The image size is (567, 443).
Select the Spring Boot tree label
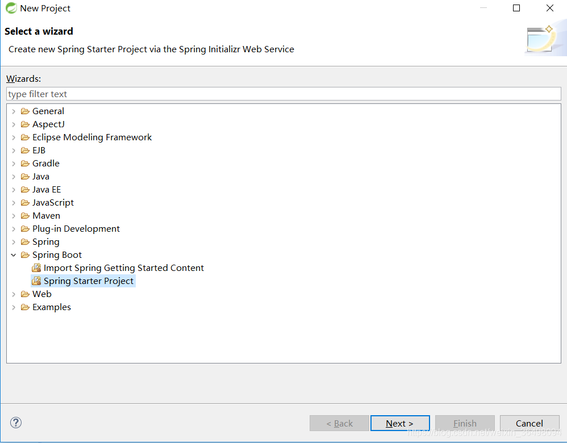pos(57,254)
